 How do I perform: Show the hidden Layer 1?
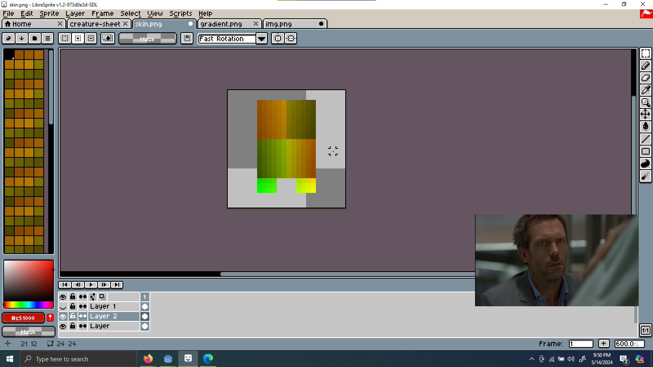[63, 307]
